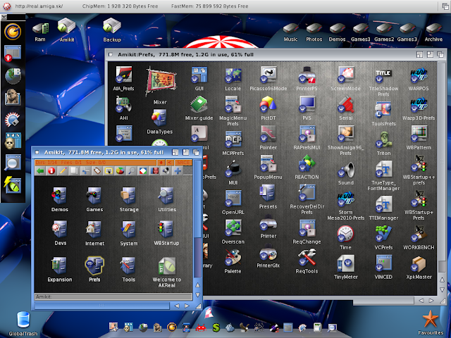Open the Pointer preferences icon

268,134
